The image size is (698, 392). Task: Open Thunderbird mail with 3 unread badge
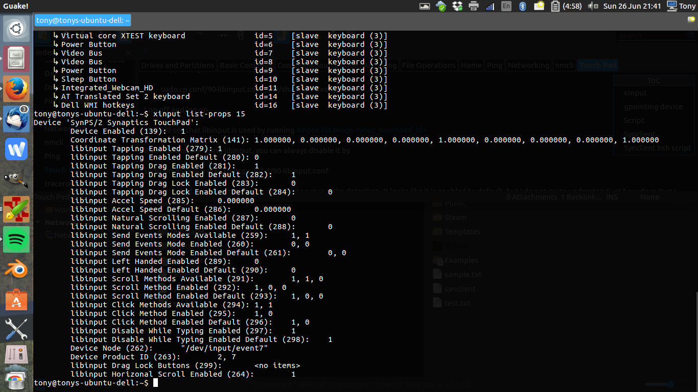16,119
